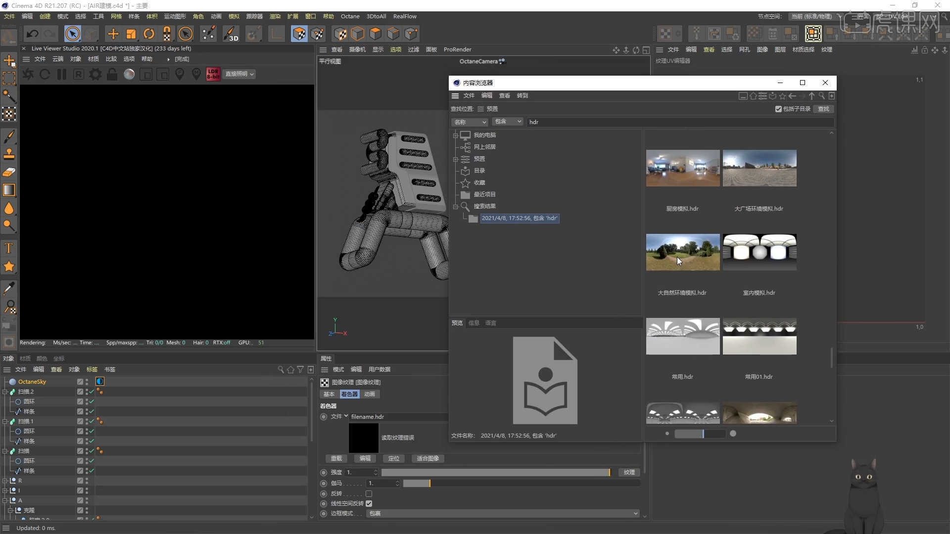Open Octane render settings gear in Live Viewer

point(95,74)
